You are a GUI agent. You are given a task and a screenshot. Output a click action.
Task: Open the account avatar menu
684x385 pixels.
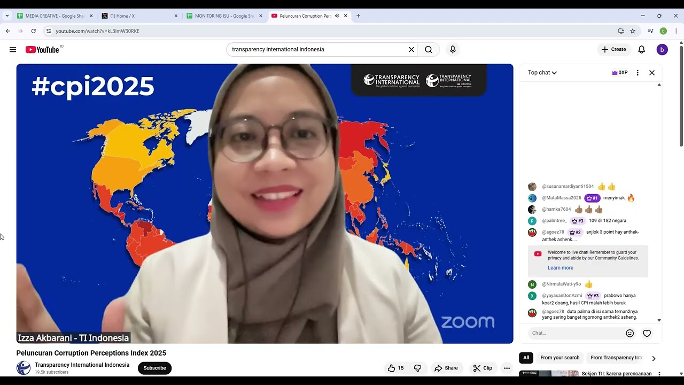click(x=662, y=50)
